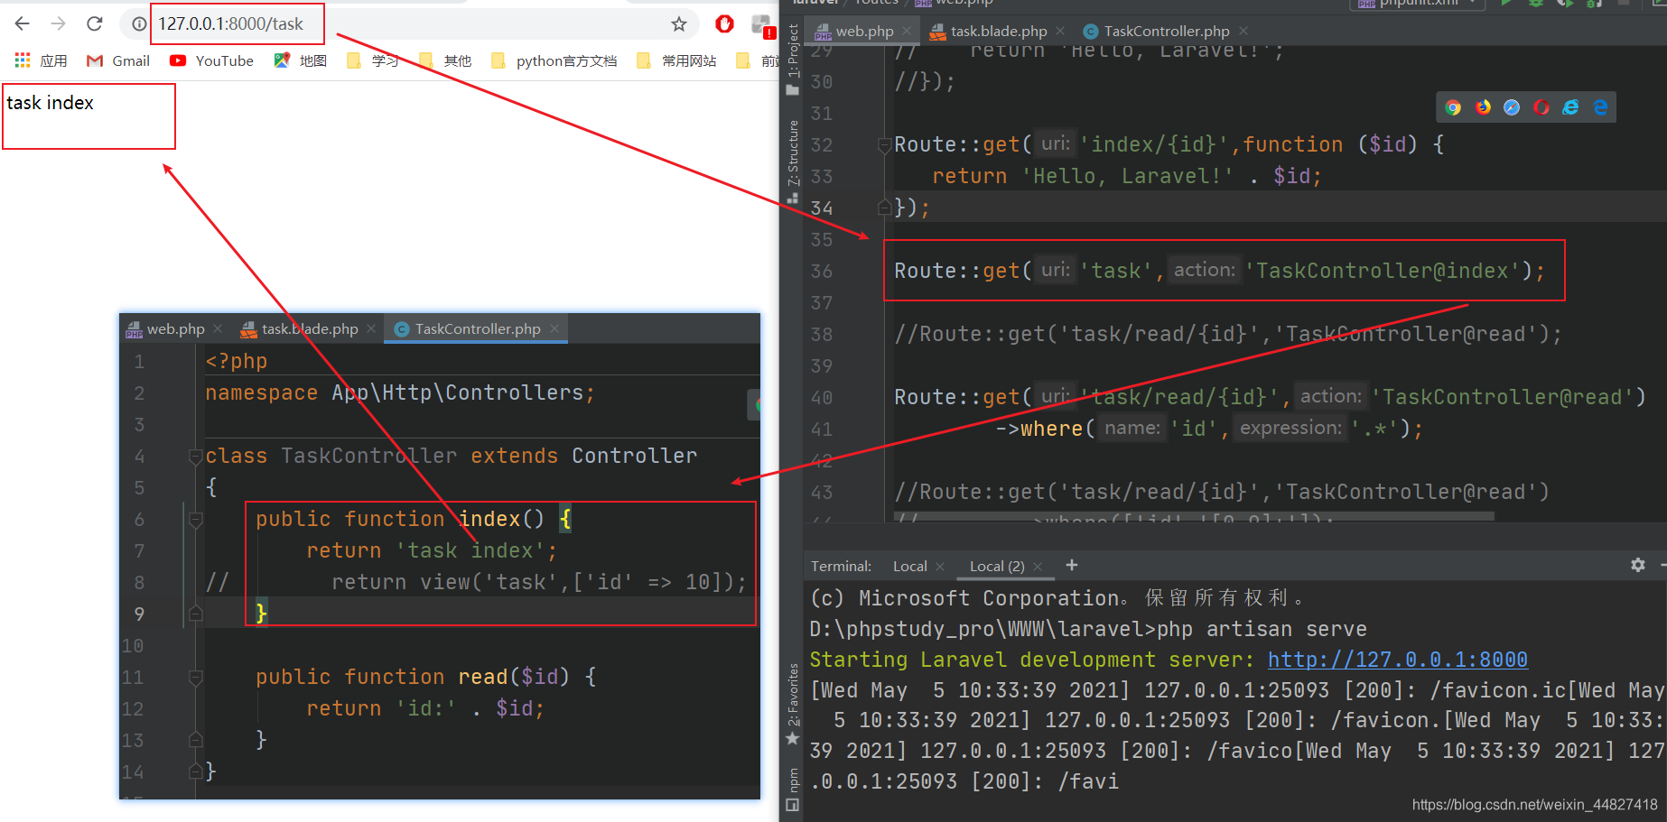Viewport: 1667px width, 822px height.
Task: Close web.php tab in overlaid editor window
Action: [218, 328]
